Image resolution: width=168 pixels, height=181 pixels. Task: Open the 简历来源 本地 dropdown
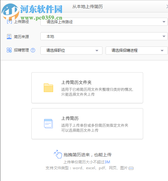[x=104, y=36]
